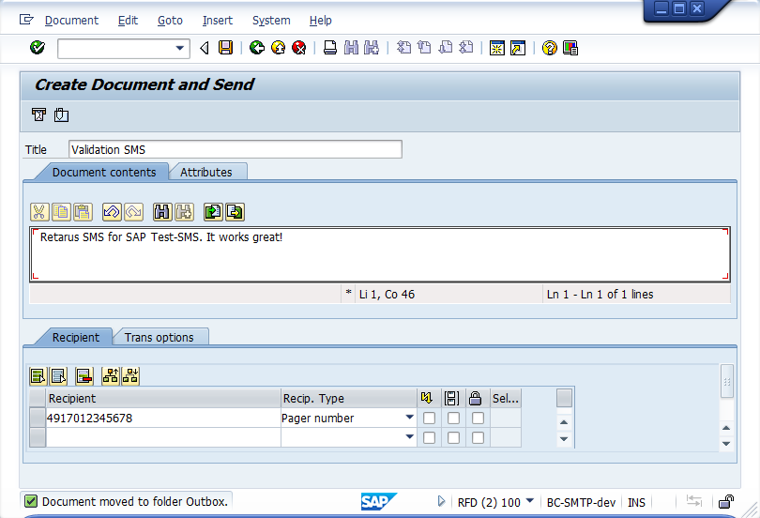
Task: Open Help via yellow question mark icon
Action: [x=550, y=48]
